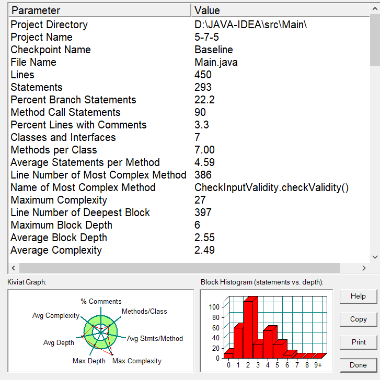Select the Classes and Interfaces row
This screenshot has width=380, height=380.
(189, 137)
